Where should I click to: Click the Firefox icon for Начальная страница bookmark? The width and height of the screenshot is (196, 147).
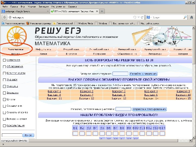click(28, 23)
